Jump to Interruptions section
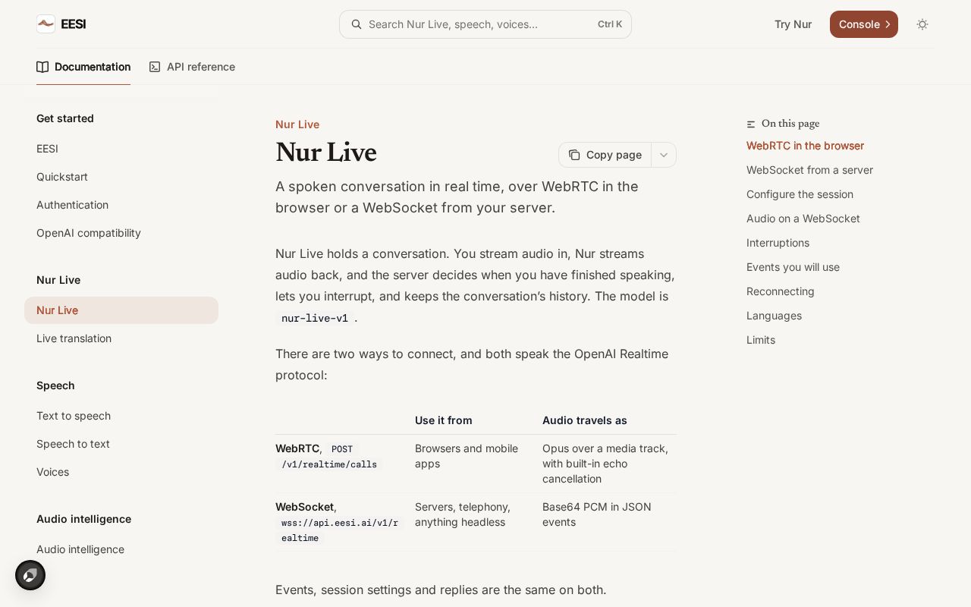Screen dimensions: 971x607 [778, 243]
